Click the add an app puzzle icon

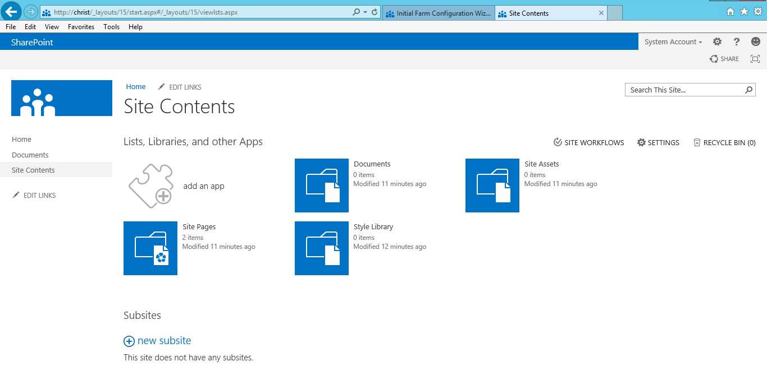point(150,186)
